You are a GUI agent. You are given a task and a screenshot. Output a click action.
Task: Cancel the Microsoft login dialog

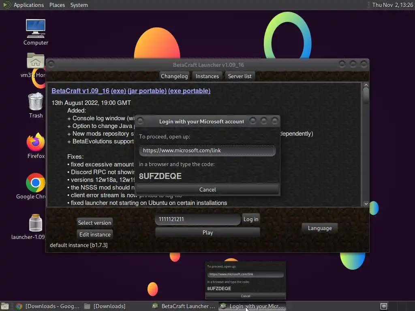pyautogui.click(x=207, y=190)
